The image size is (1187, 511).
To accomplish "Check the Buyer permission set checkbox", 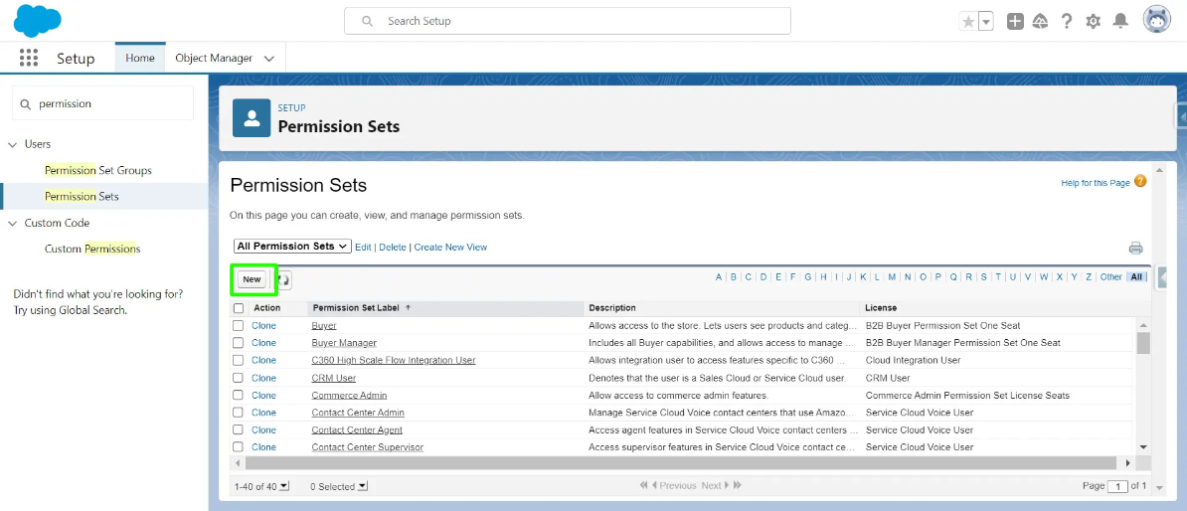I will [239, 325].
